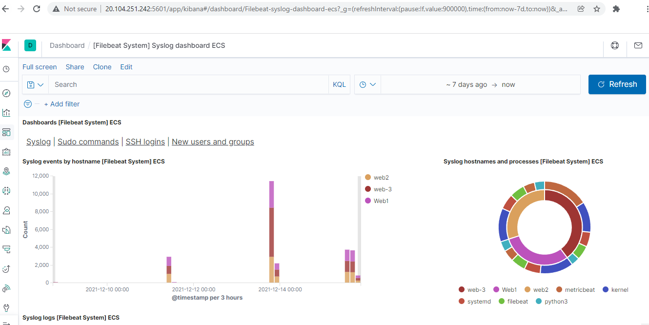Open Discover via the compass sidebar icon
The width and height of the screenshot is (649, 325).
click(x=7, y=93)
